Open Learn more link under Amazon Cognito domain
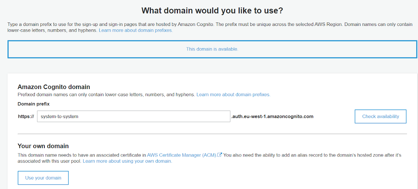Viewport: 418px width, 189px height. pos(233,94)
